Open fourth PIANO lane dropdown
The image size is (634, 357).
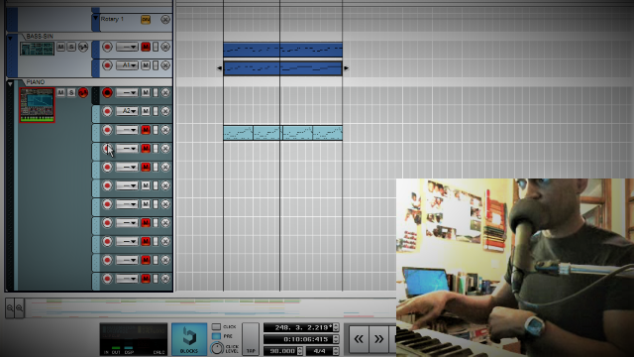coord(127,149)
